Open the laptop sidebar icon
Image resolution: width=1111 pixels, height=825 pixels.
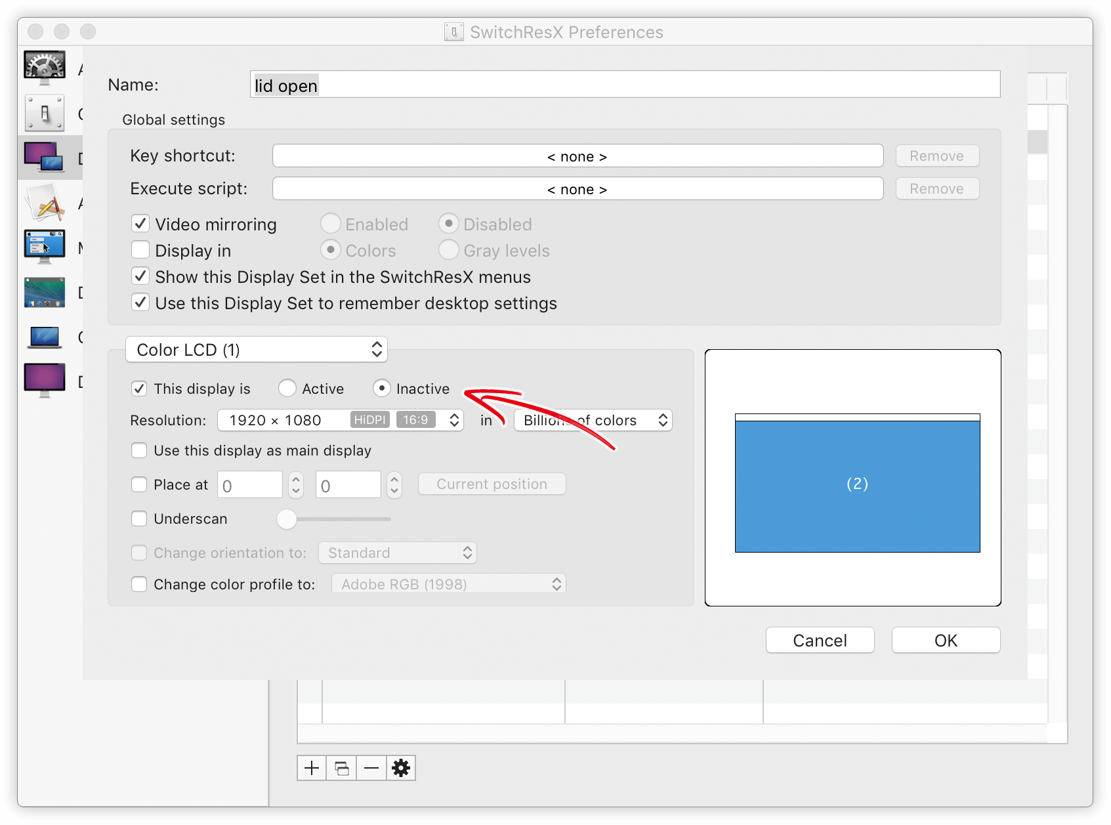pyautogui.click(x=45, y=337)
